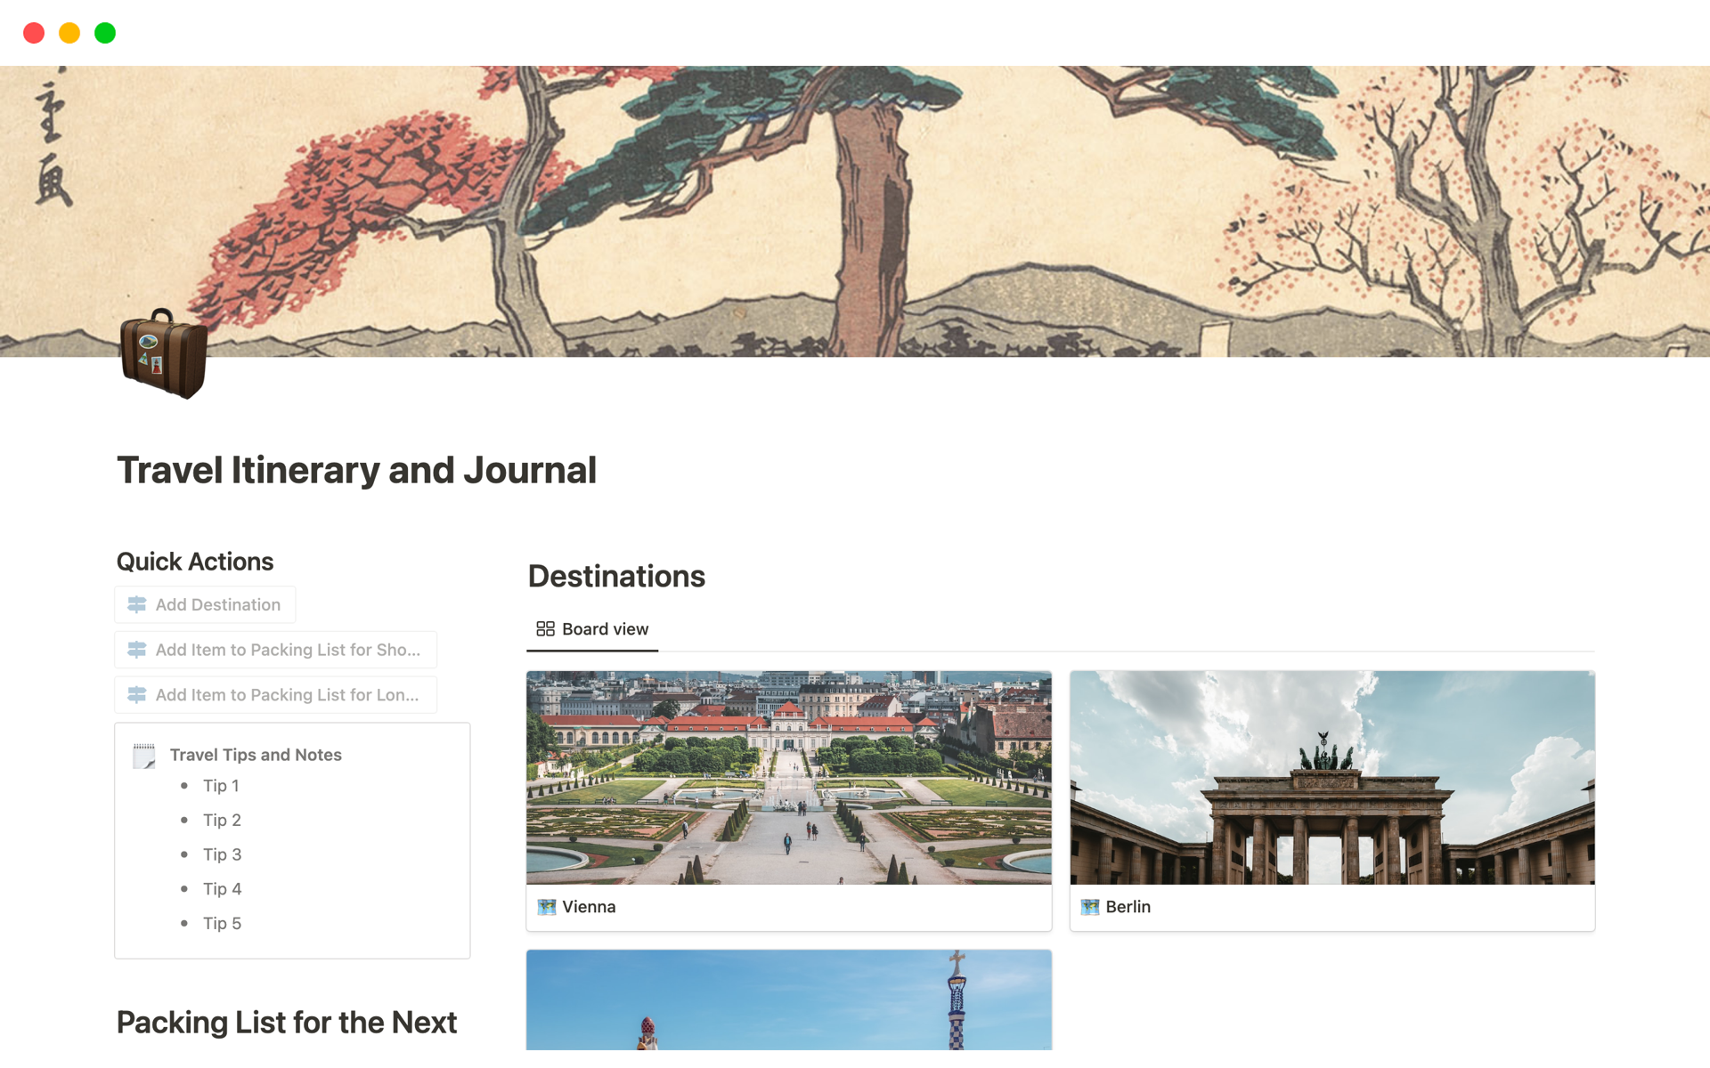Click the Board view grid icon
The width and height of the screenshot is (1710, 1068).
click(x=545, y=629)
